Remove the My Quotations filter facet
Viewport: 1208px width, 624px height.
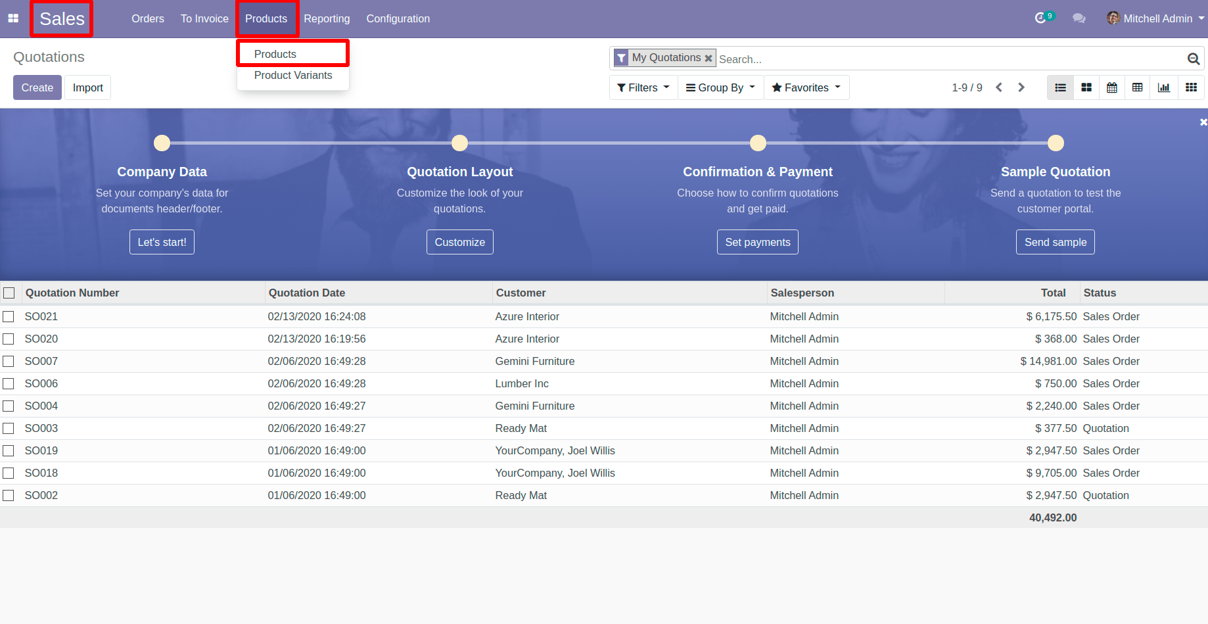click(709, 58)
